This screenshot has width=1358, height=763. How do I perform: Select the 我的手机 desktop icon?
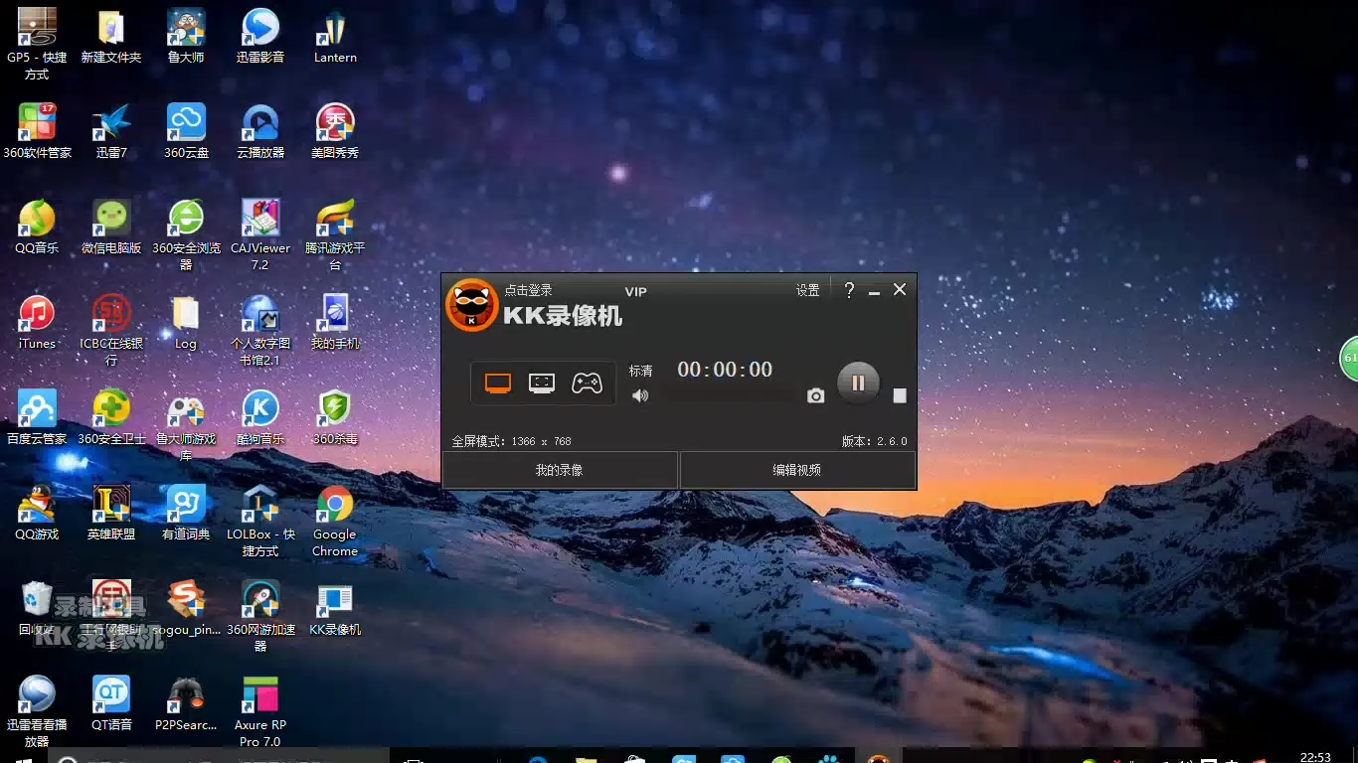click(x=335, y=322)
